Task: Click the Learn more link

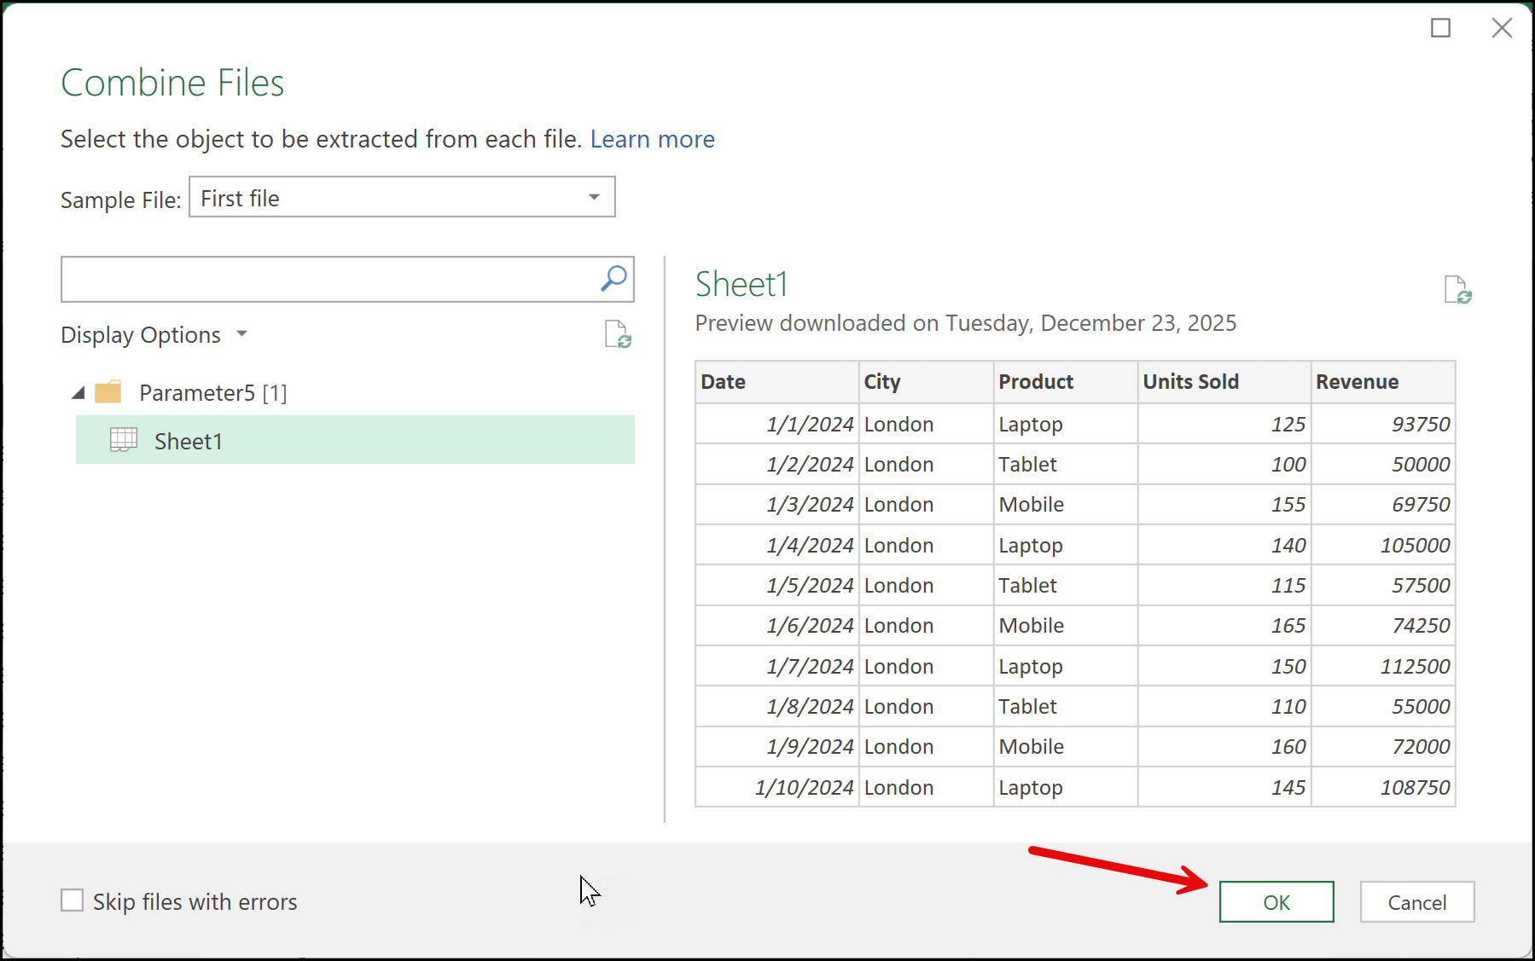Action: [x=652, y=139]
